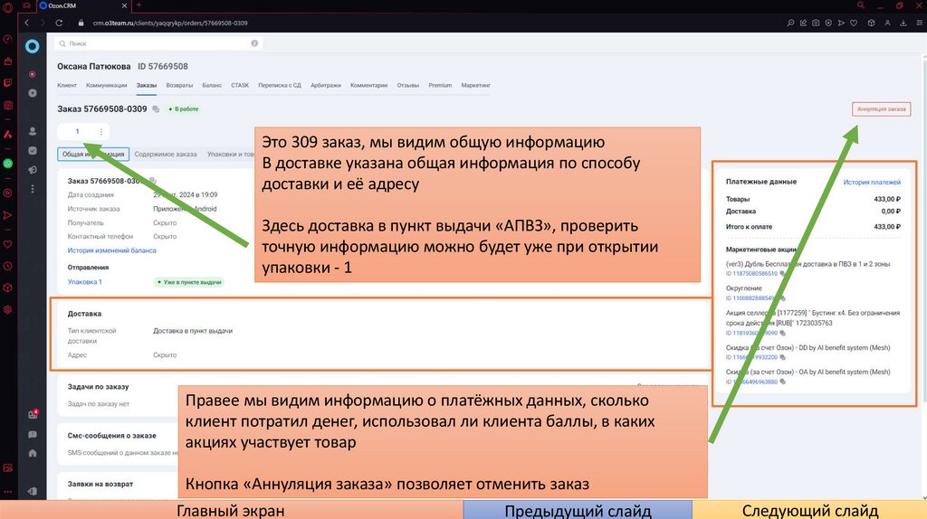927x519 pixels.
Task: Open the Переписка с СД tab
Action: coord(280,85)
